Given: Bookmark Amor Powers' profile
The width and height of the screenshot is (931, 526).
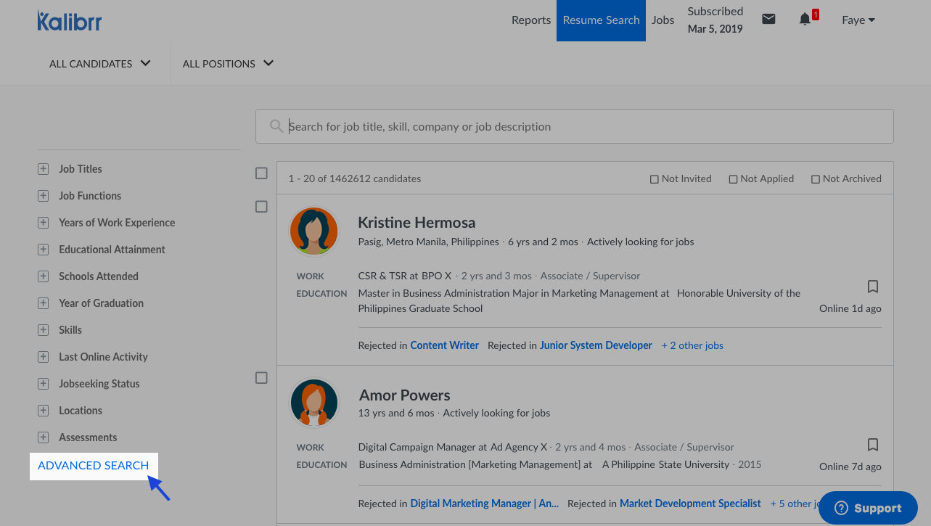Looking at the screenshot, I should 873,444.
